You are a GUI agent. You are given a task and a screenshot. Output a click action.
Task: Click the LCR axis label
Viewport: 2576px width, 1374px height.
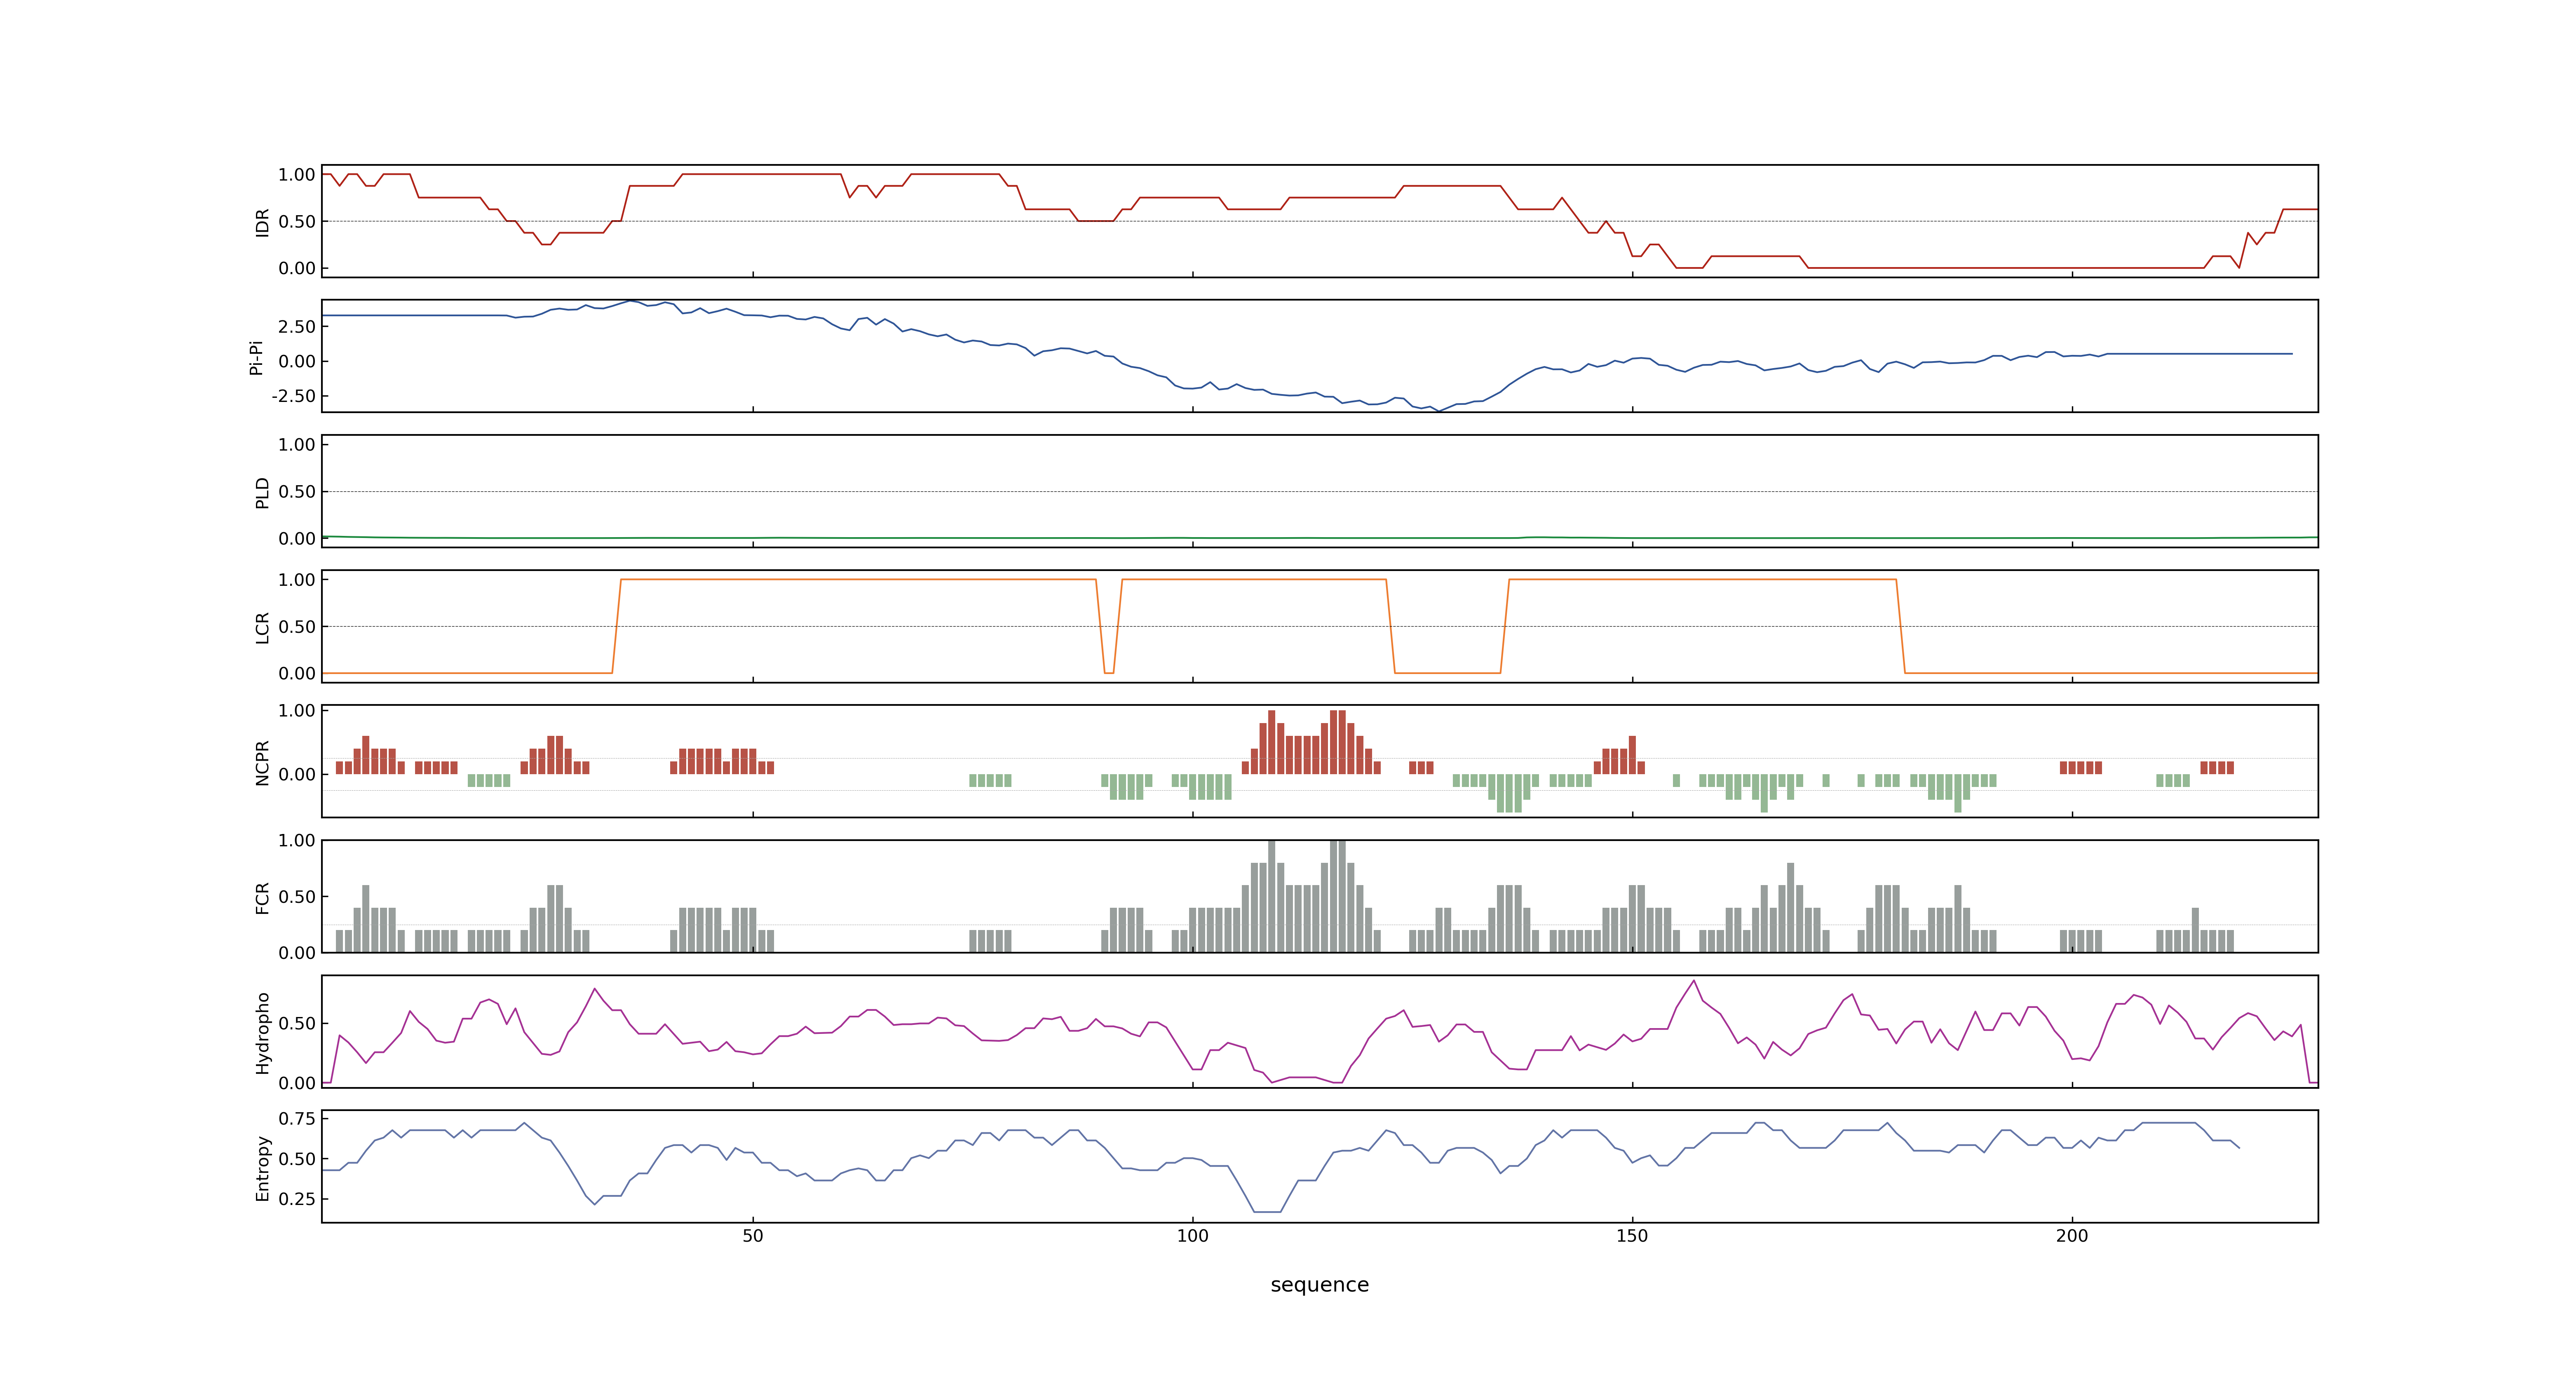(x=262, y=627)
